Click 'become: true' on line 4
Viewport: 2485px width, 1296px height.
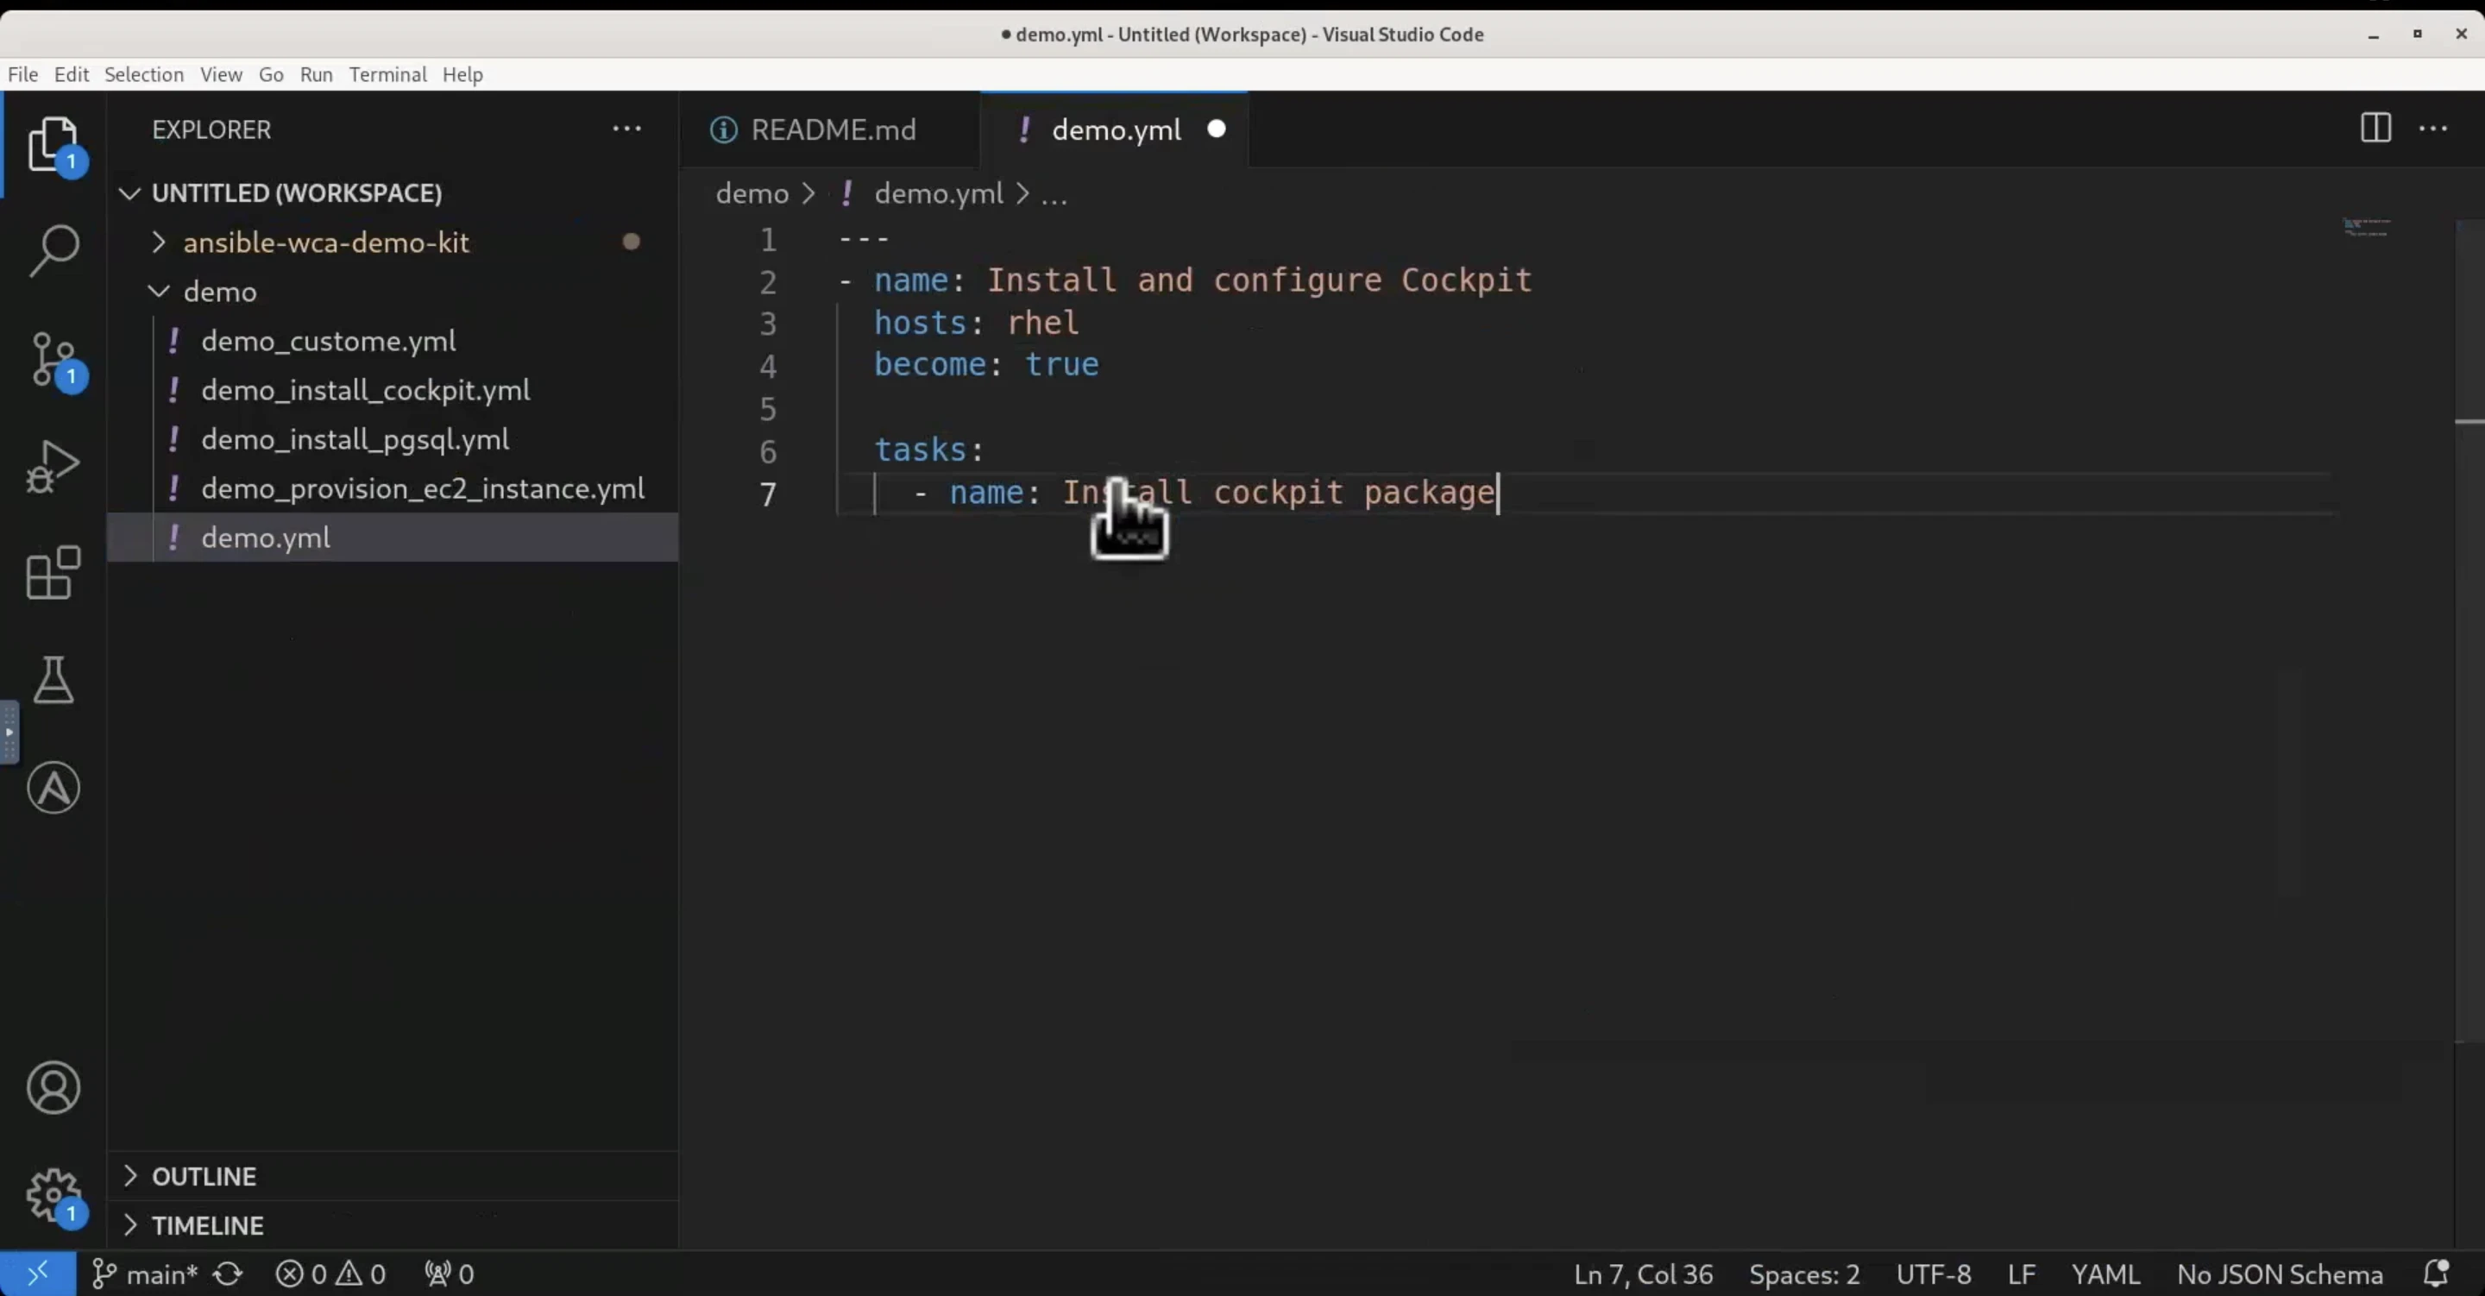click(x=986, y=365)
